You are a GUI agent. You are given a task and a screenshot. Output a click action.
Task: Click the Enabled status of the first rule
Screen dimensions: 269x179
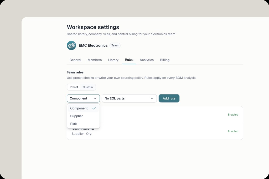(x=233, y=114)
